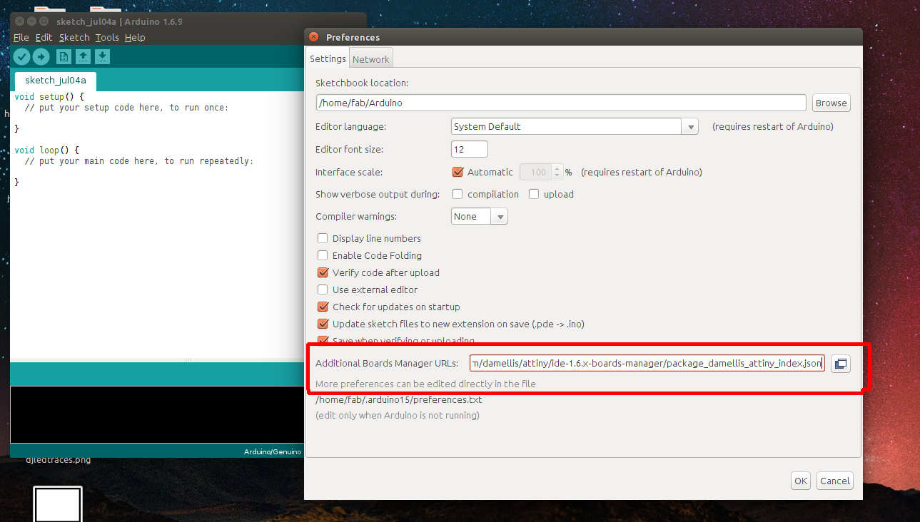Click the Open sketch up-arrow icon
This screenshot has width=920, height=522.
[83, 56]
